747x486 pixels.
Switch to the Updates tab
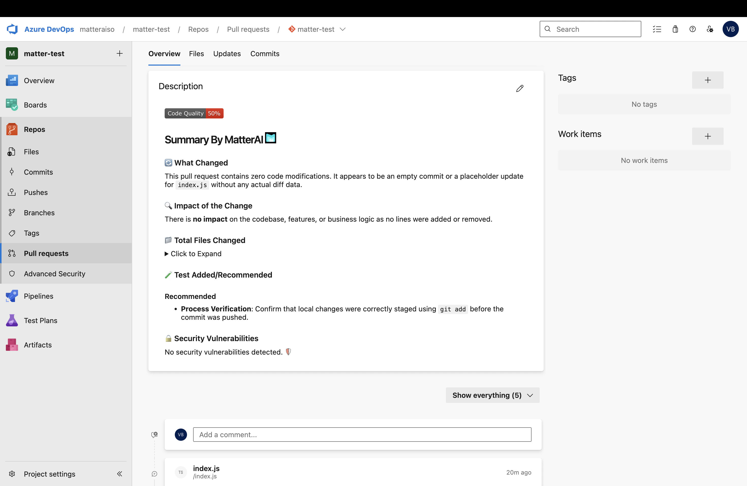pos(227,54)
